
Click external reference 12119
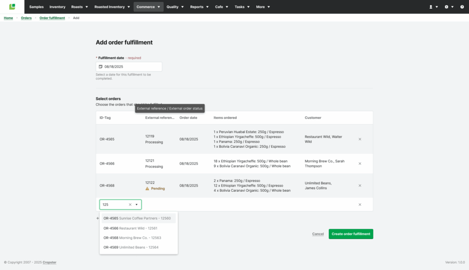[150, 136]
